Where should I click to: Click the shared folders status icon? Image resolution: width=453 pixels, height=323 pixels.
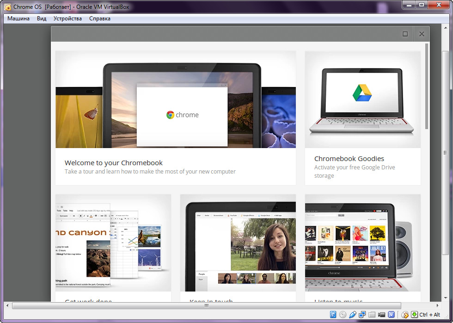click(372, 315)
